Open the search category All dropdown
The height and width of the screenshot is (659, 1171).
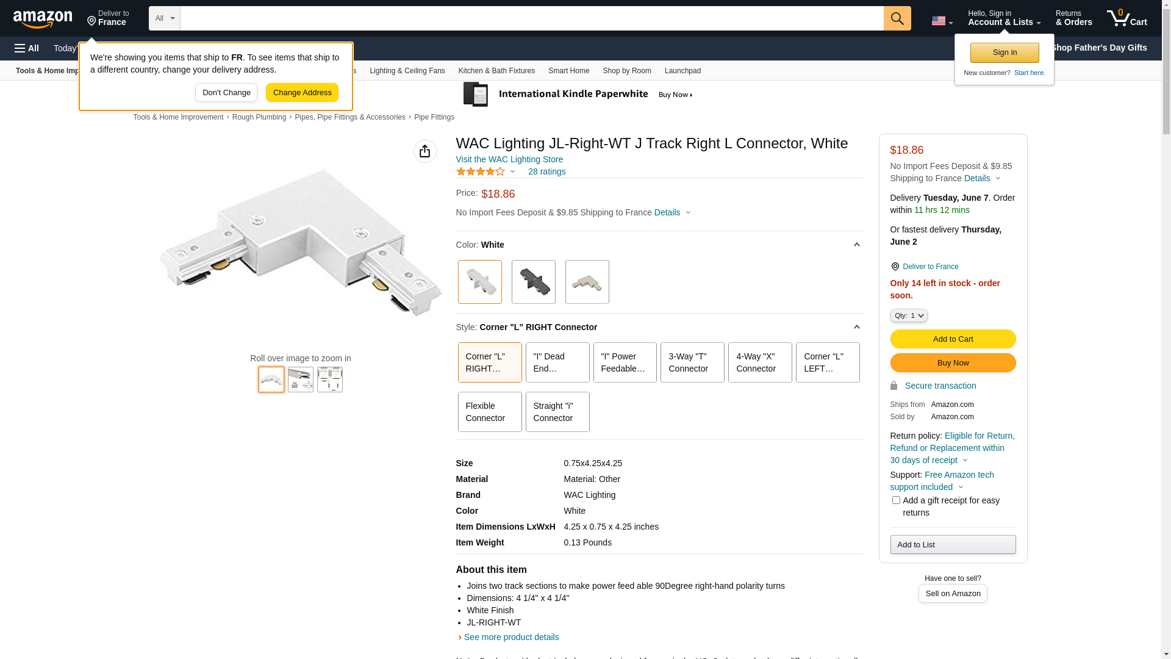pyautogui.click(x=164, y=18)
